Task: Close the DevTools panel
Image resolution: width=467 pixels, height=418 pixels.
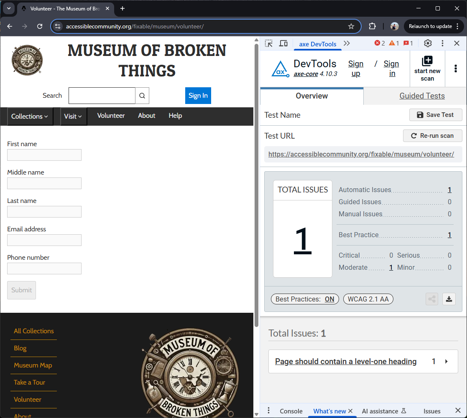Action: pos(457,43)
